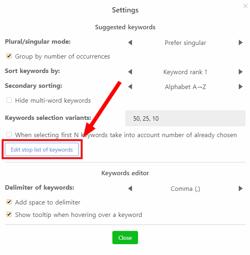
Task: Open Edit stop list of keywords
Action: click(x=42, y=150)
